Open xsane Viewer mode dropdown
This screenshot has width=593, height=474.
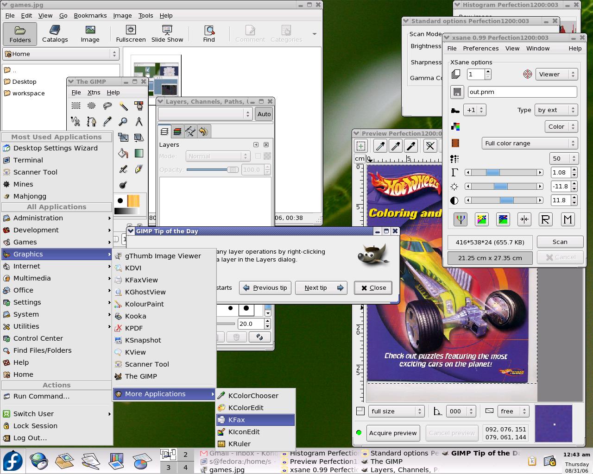tap(556, 74)
